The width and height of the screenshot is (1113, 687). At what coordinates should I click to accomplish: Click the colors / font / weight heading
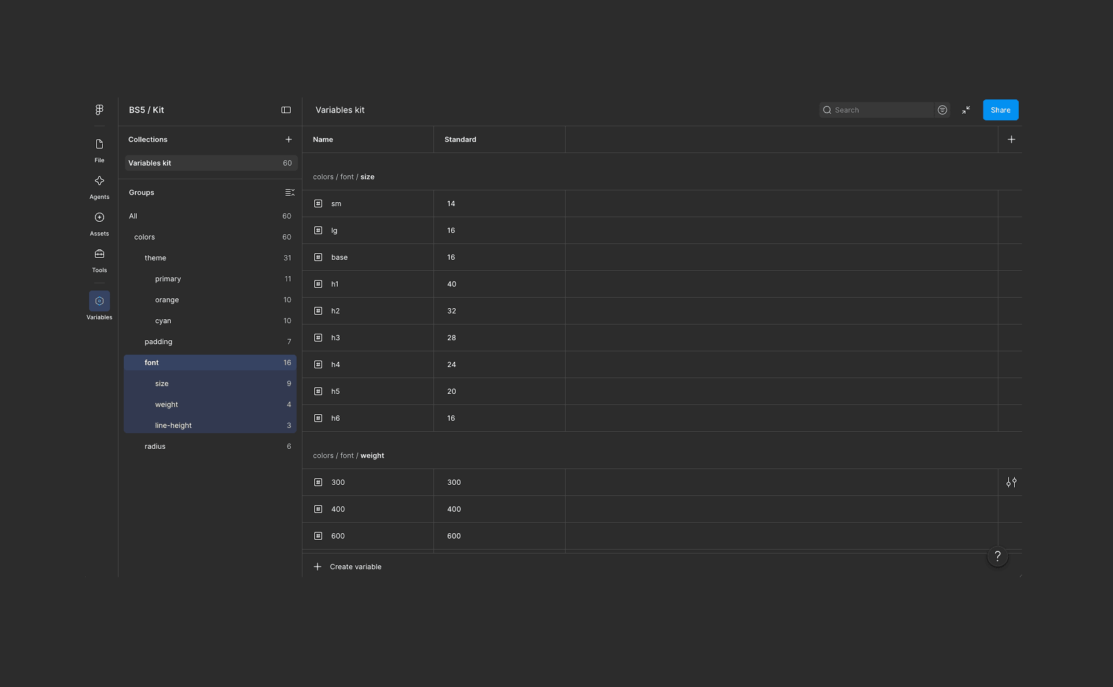tap(348, 455)
